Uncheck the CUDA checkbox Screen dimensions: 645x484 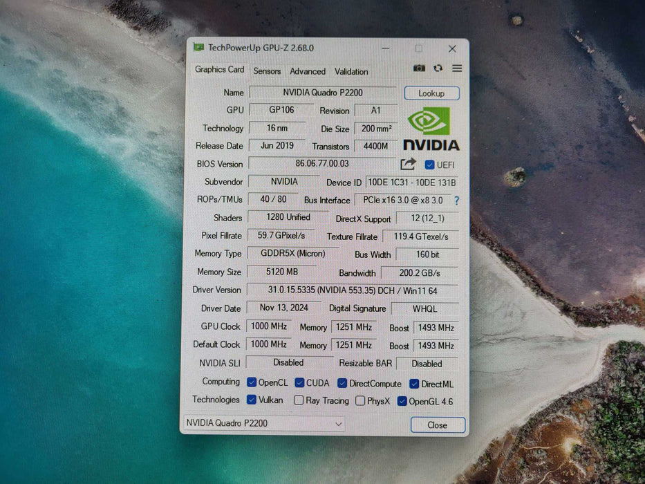(299, 382)
